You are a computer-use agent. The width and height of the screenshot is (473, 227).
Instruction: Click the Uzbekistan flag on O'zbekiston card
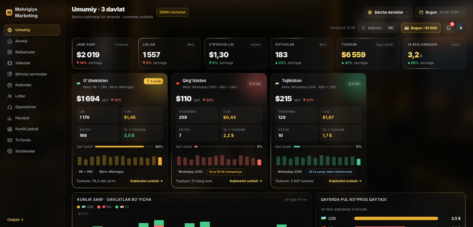click(78, 83)
